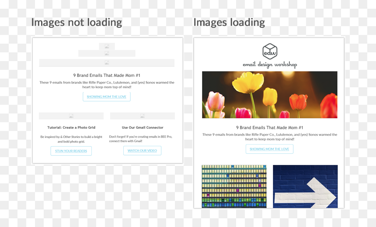Click the STUN YOUR READERS button
Screen dimensions: 376x227
[71, 151]
